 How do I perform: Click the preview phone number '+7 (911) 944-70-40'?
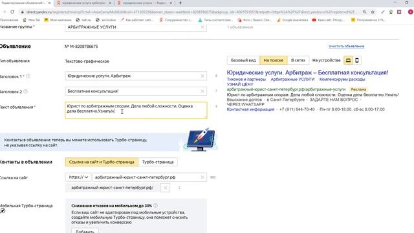tap(297, 109)
